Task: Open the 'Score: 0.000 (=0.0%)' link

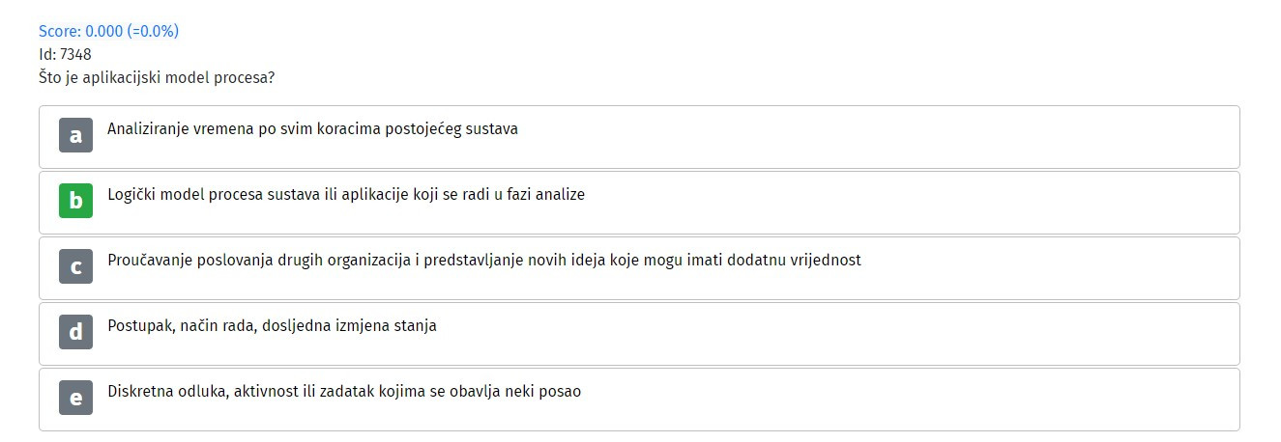Action: click(x=108, y=31)
